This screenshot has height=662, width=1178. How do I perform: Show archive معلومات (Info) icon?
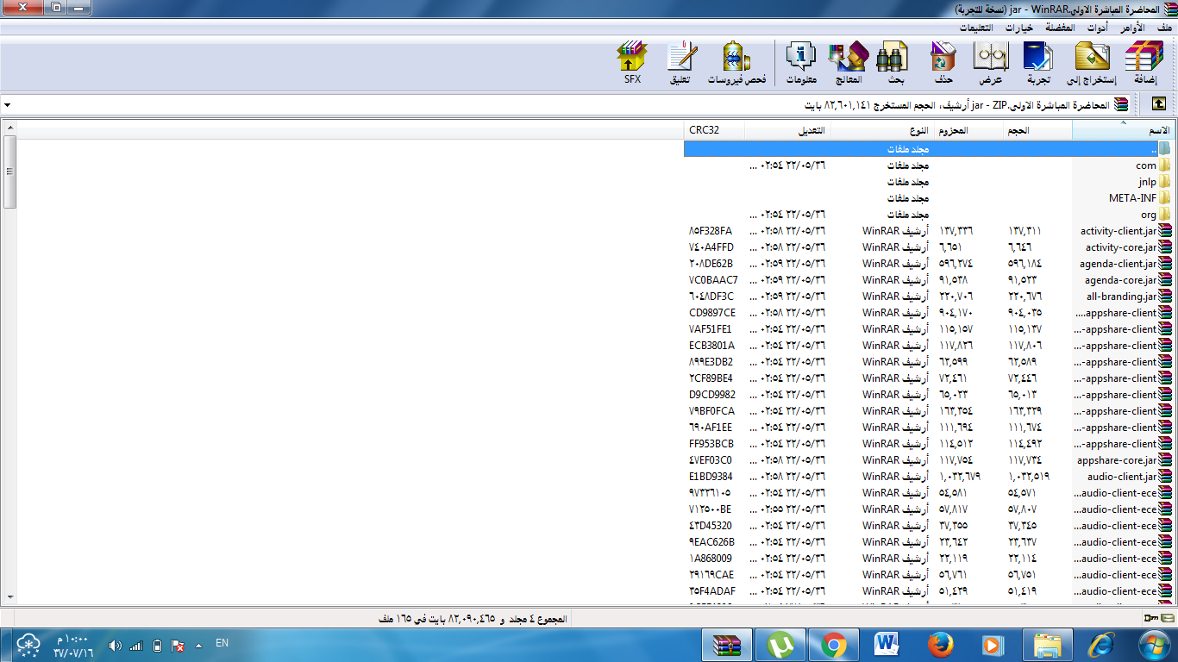coord(801,63)
